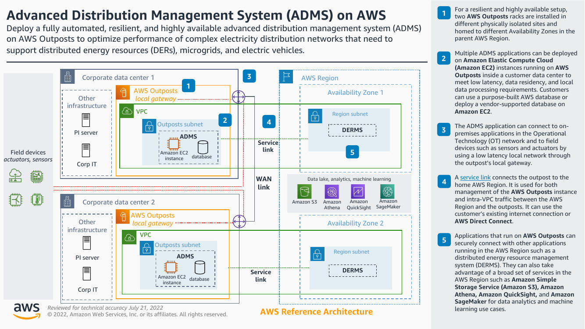Click 'Other infrastructure' in data center 2
This screenshot has height=329, width=585.
pos(87,226)
